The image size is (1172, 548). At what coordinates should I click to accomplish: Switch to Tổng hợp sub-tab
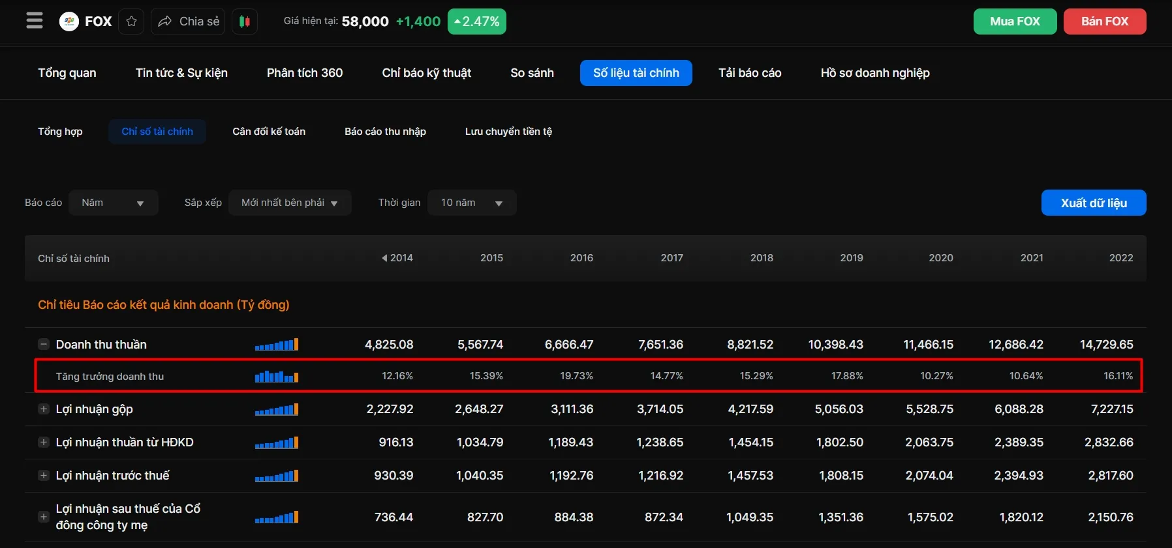tap(60, 132)
